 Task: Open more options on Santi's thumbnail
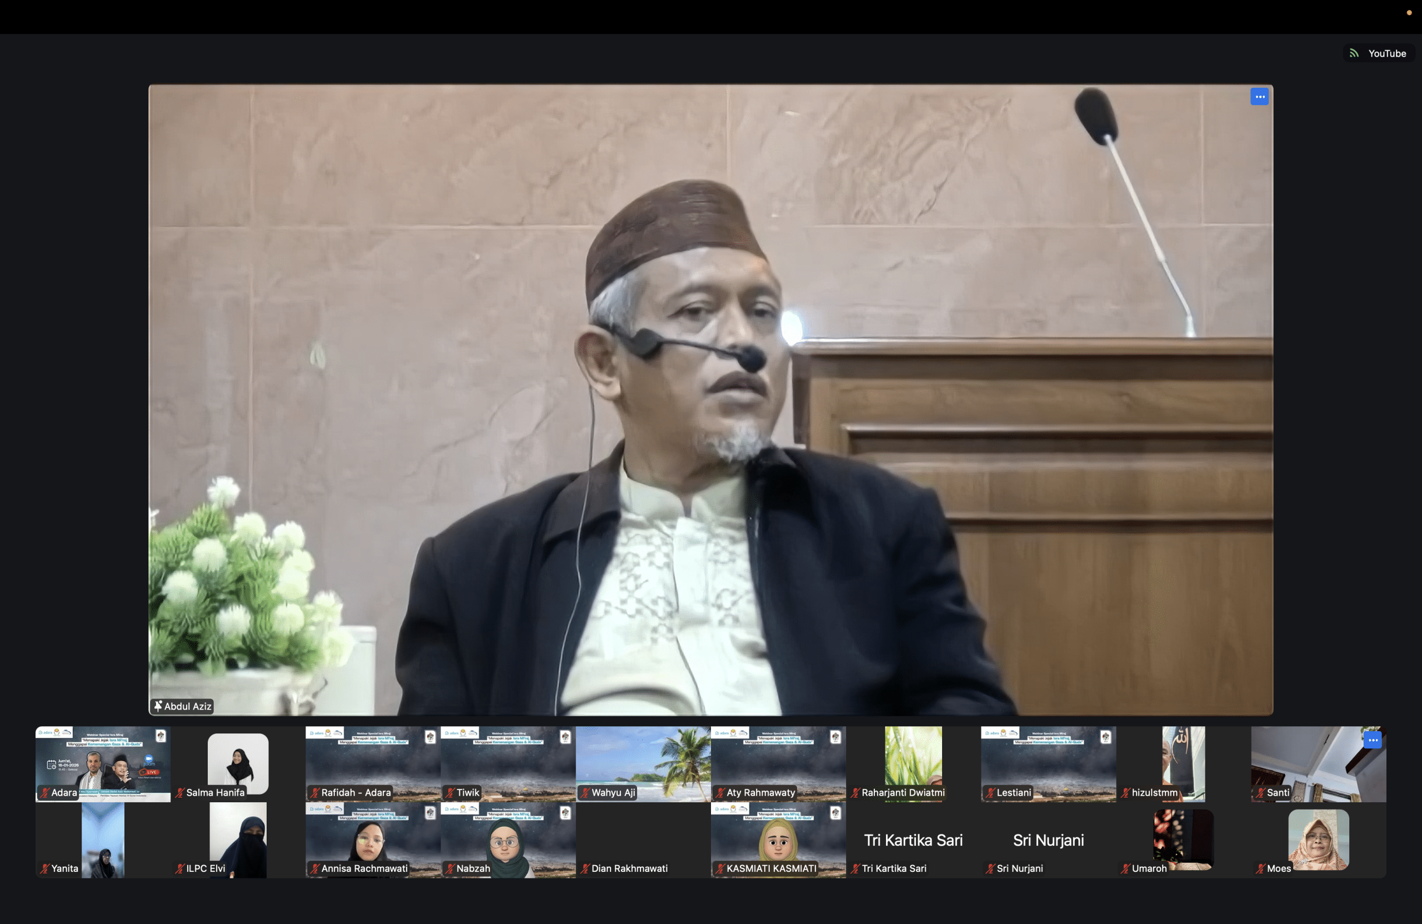(x=1373, y=740)
